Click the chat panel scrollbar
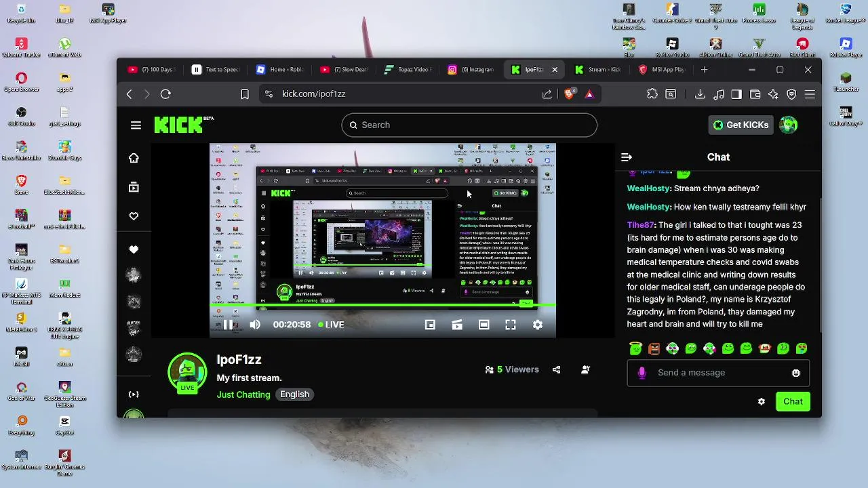This screenshot has height=488, width=868. [821, 264]
